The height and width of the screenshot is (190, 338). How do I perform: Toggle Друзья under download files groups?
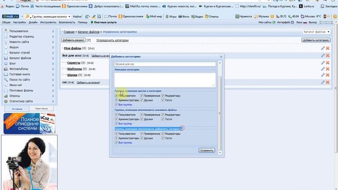pyautogui.click(x=142, y=119)
